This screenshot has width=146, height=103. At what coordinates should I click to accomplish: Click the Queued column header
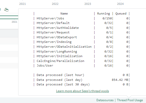point(121,14)
